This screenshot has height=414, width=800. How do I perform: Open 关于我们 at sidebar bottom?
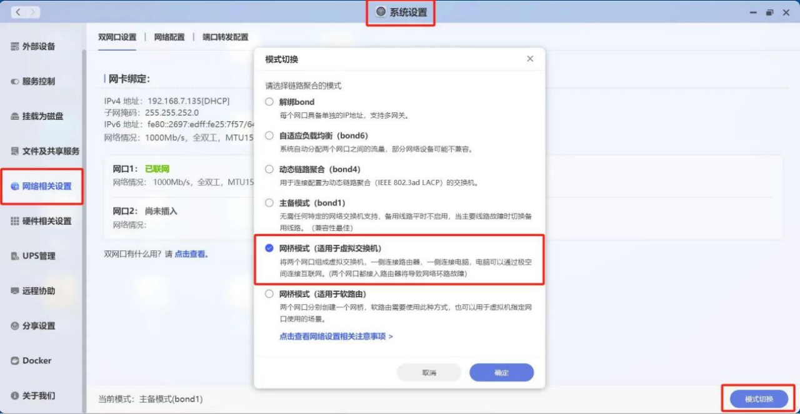coord(35,395)
